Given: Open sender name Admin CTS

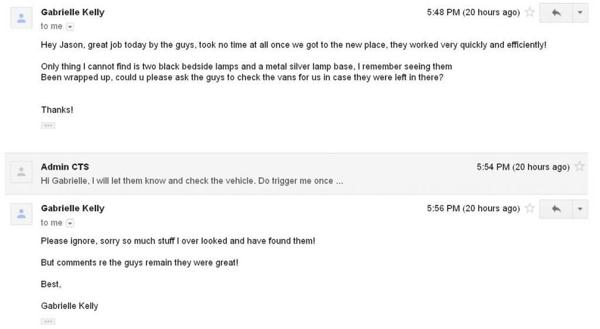Looking at the screenshot, I should pyautogui.click(x=65, y=167).
